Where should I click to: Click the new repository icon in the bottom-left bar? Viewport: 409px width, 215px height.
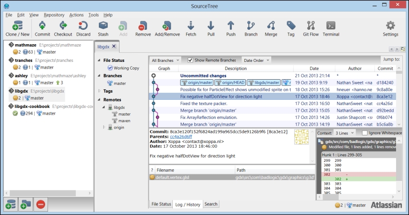click(x=11, y=204)
